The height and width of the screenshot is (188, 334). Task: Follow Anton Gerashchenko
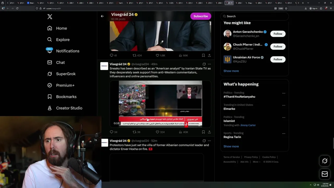278,34
